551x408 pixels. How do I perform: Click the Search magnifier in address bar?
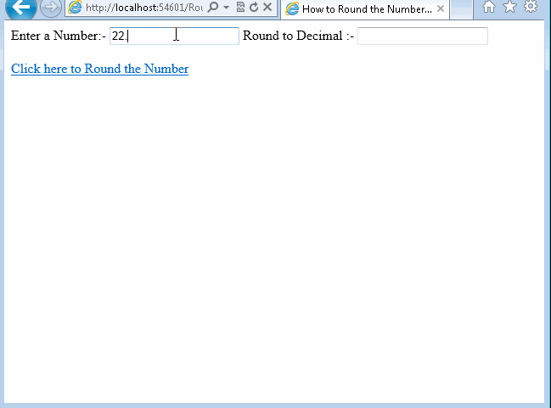click(x=212, y=7)
